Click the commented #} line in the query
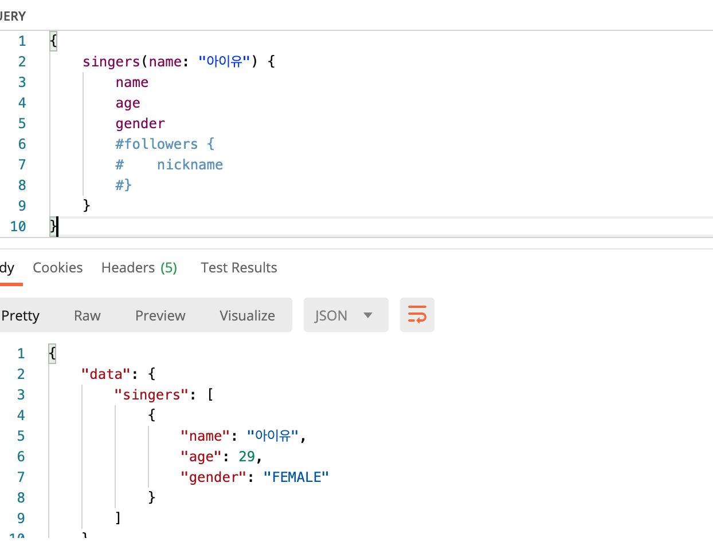Viewport: 713px width, 546px height. pos(124,185)
